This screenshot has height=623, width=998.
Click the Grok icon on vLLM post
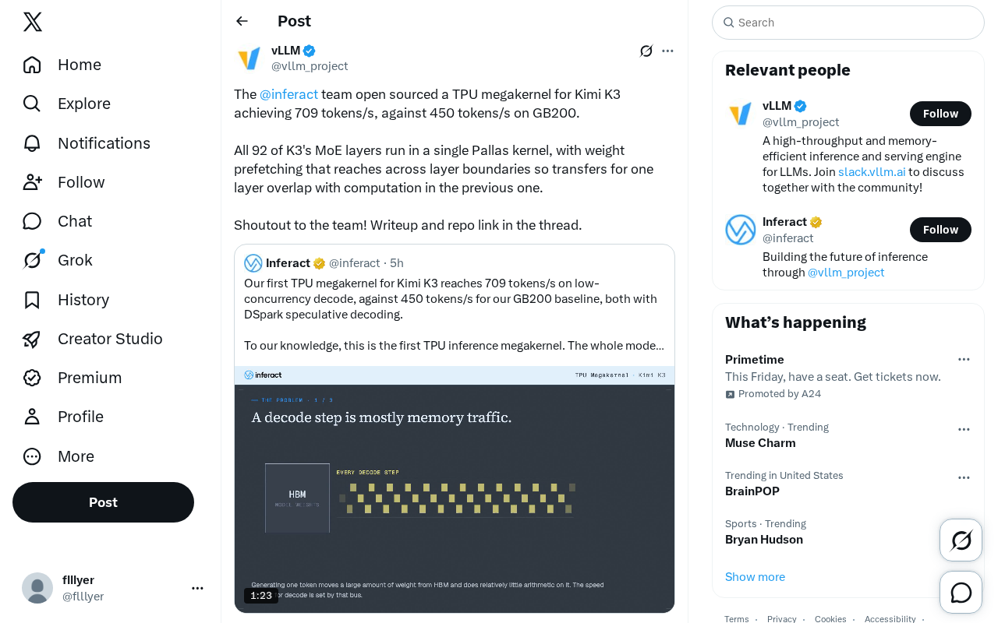(x=646, y=51)
